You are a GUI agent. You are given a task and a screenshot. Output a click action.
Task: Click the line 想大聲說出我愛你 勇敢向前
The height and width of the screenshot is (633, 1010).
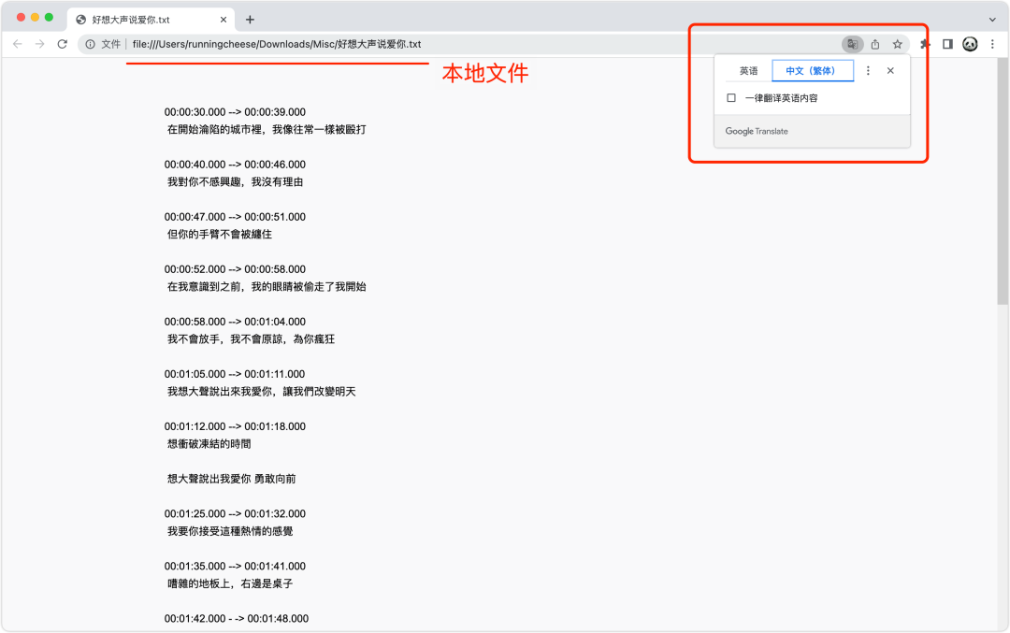(x=232, y=479)
